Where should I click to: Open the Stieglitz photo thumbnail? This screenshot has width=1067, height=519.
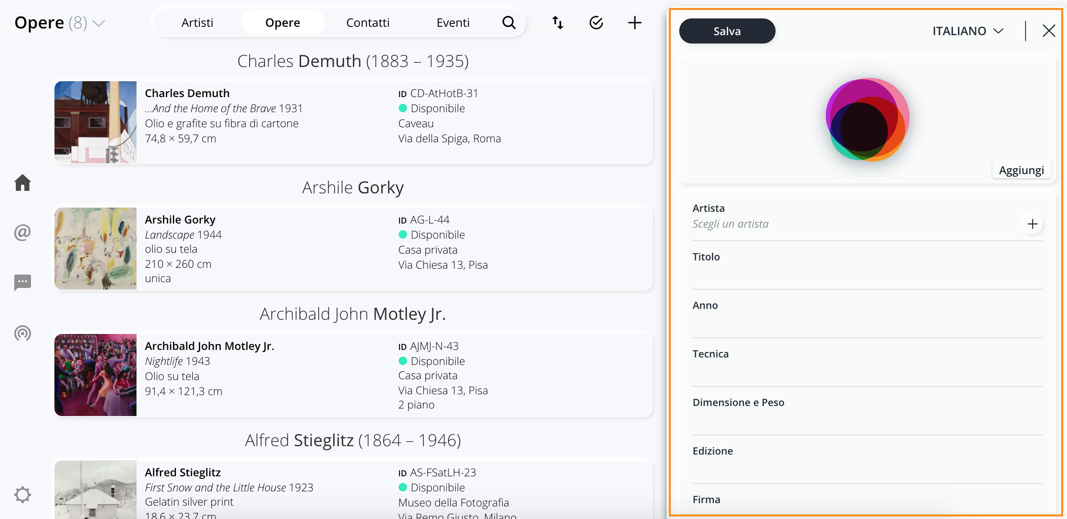[95, 490]
